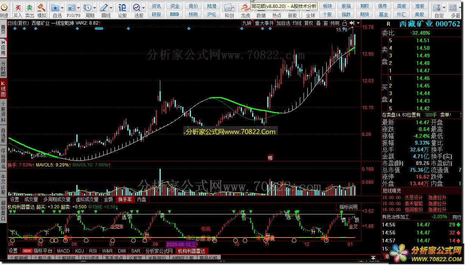Expand the 画线 dropdown arrow
The width and height of the screenshot is (465, 265).
112,8
